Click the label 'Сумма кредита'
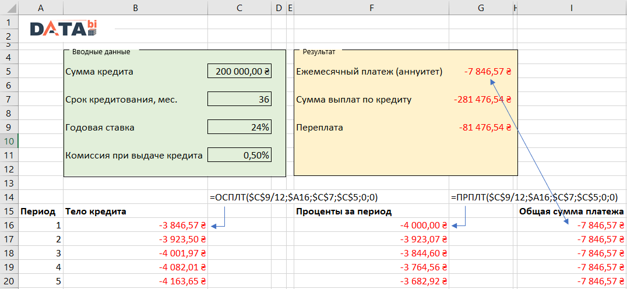The width and height of the screenshot is (627, 289). click(99, 72)
